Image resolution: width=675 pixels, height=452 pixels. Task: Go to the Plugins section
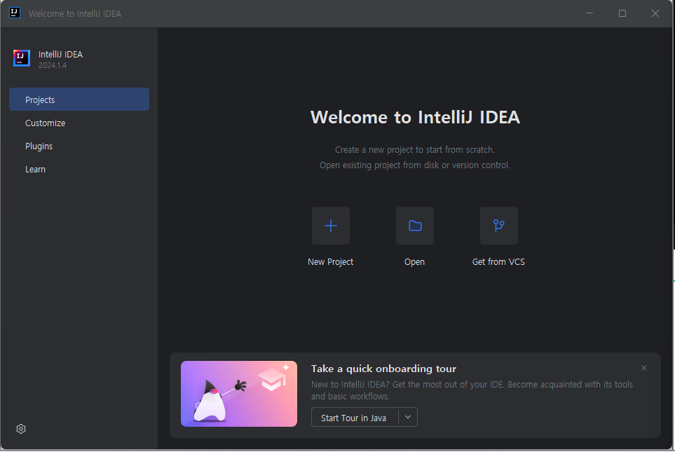pos(79,146)
